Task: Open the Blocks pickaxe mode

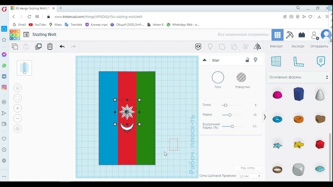Action: click(x=289, y=35)
